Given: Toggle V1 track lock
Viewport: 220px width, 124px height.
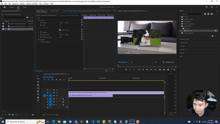Looking at the screenshot, I should (x=47, y=96).
